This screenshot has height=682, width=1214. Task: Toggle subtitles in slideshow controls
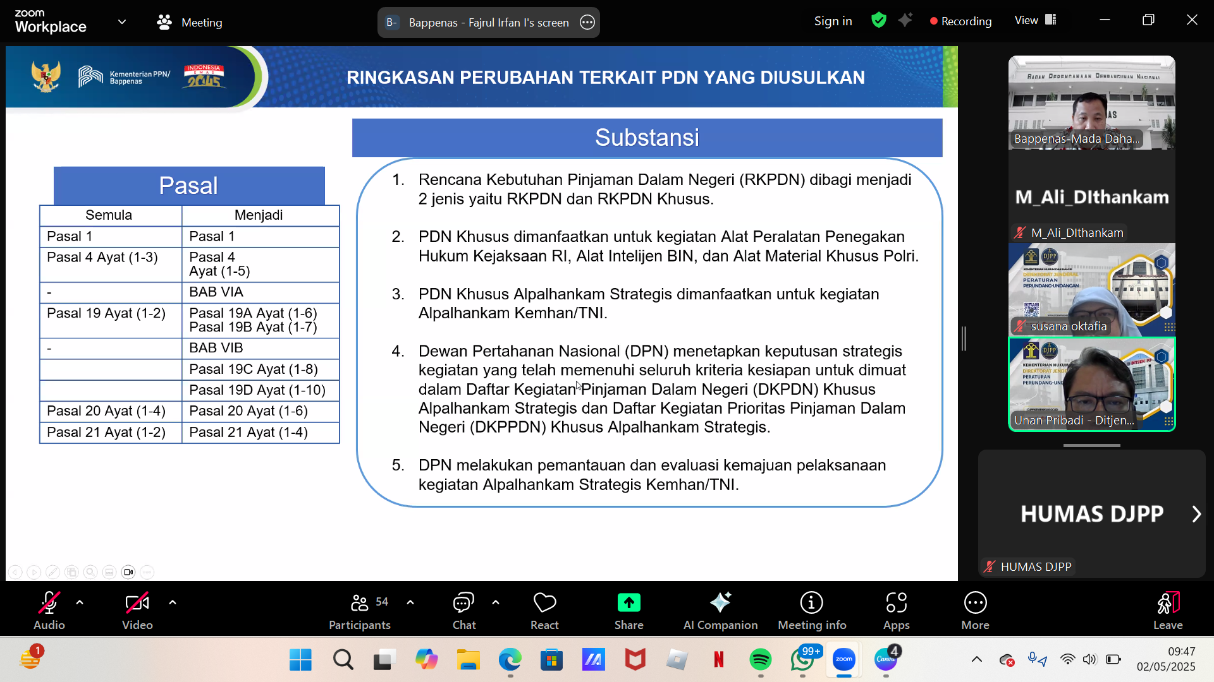coord(109,572)
